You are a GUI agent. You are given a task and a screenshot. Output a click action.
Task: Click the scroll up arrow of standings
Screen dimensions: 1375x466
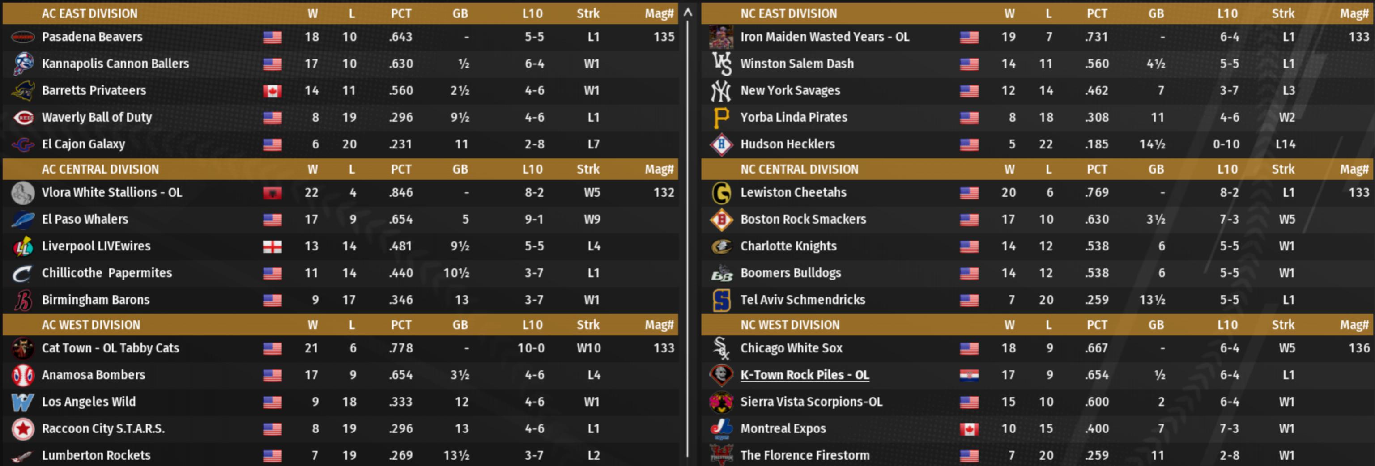tap(688, 12)
